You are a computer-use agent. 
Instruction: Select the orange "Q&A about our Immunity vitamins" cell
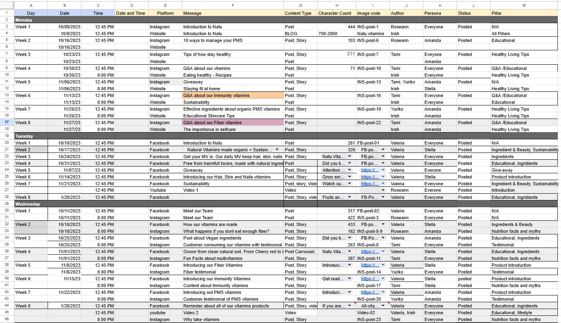(233, 95)
